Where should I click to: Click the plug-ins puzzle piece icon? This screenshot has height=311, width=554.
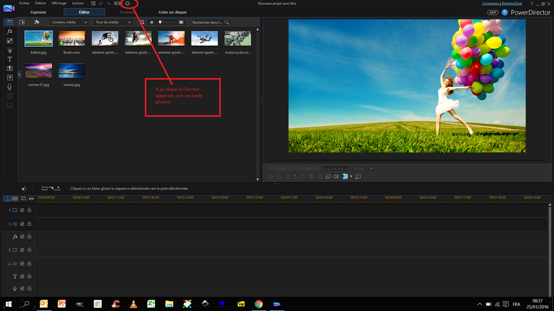37,22
